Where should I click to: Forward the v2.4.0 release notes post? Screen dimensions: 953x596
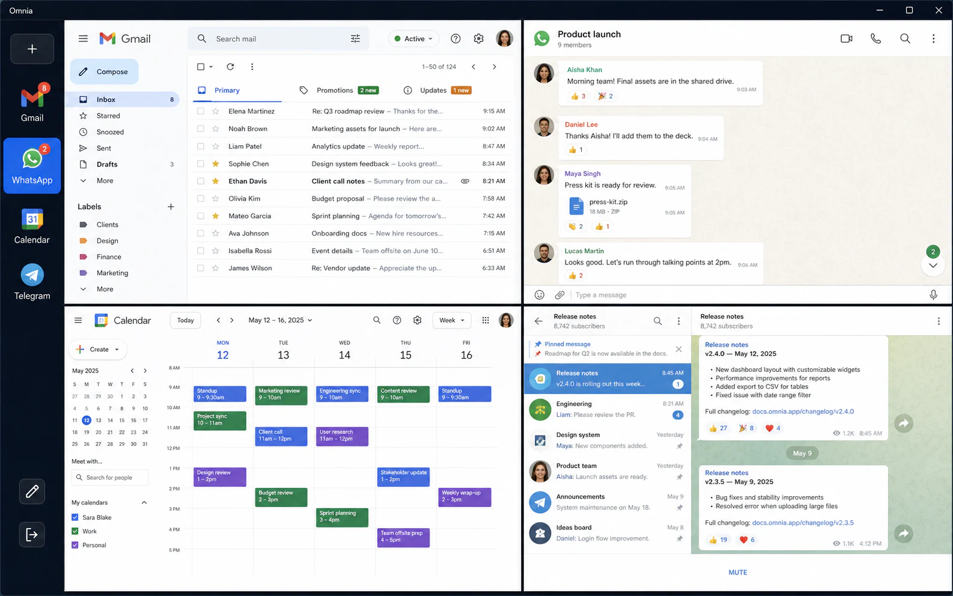coord(904,424)
